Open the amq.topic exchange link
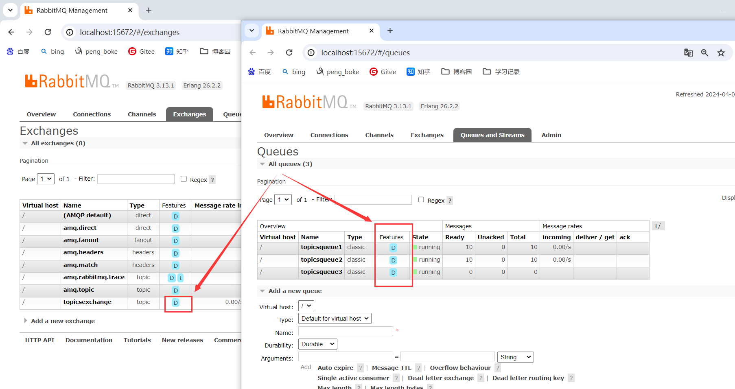This screenshot has height=389, width=735. 79,290
